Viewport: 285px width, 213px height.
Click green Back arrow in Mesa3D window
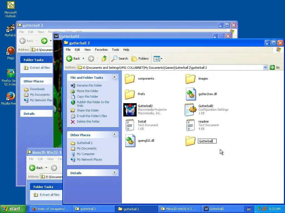(x=32, y=168)
